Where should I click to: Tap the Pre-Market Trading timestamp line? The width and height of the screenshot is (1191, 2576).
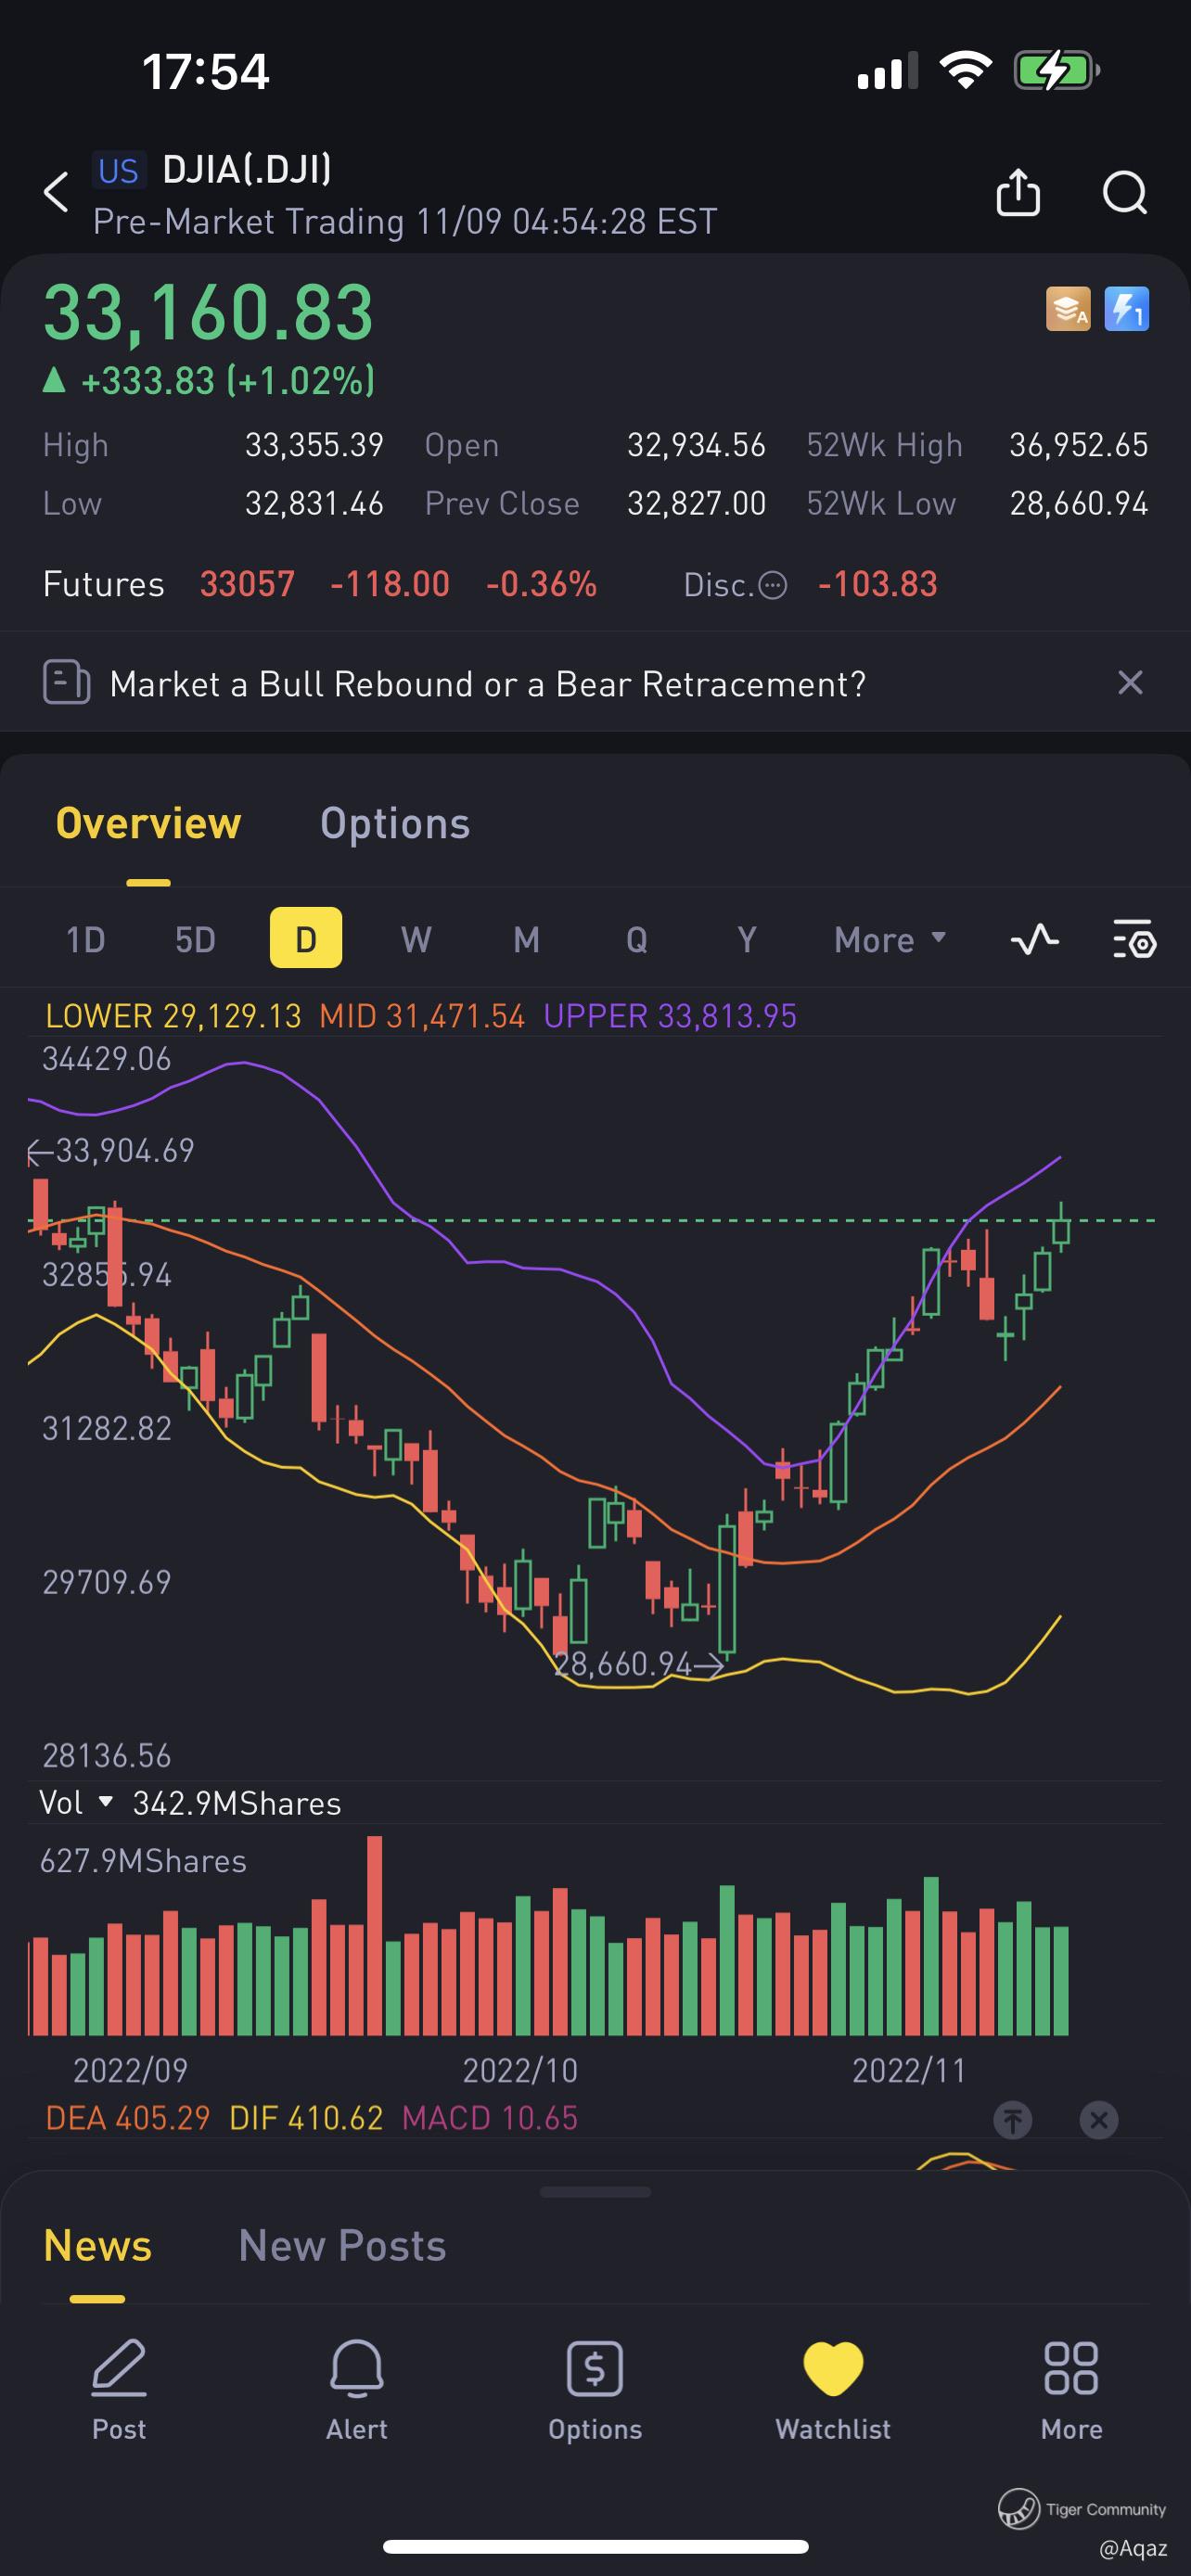[x=405, y=222]
